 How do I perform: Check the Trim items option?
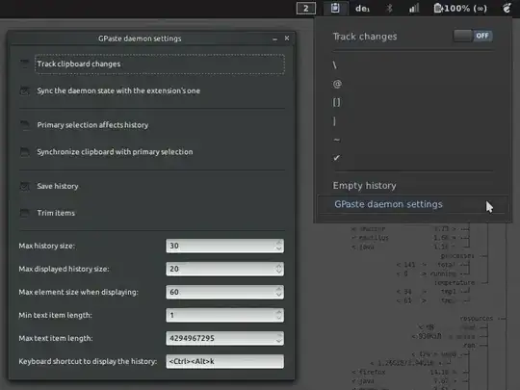(24, 213)
